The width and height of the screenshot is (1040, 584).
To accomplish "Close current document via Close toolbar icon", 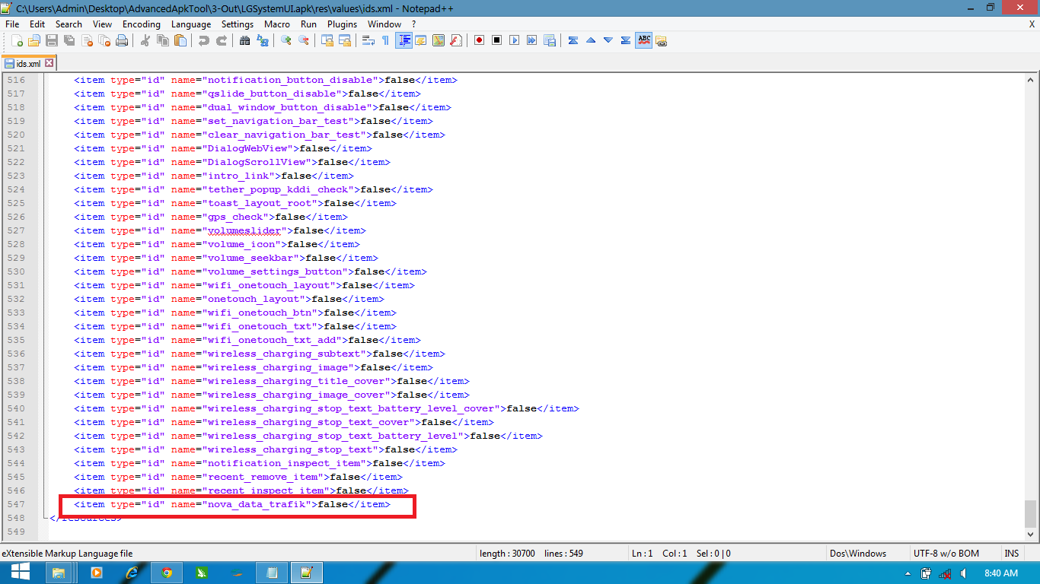I will (x=87, y=40).
